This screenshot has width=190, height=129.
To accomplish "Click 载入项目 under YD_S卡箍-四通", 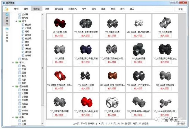I will point(59,36).
